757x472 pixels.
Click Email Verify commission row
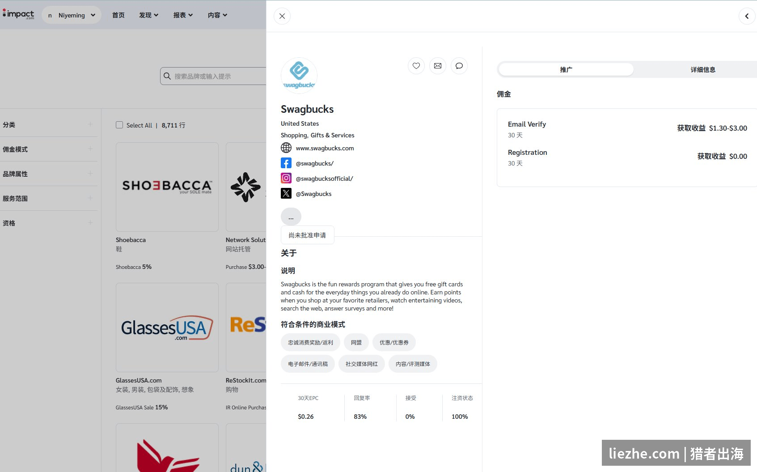(627, 129)
